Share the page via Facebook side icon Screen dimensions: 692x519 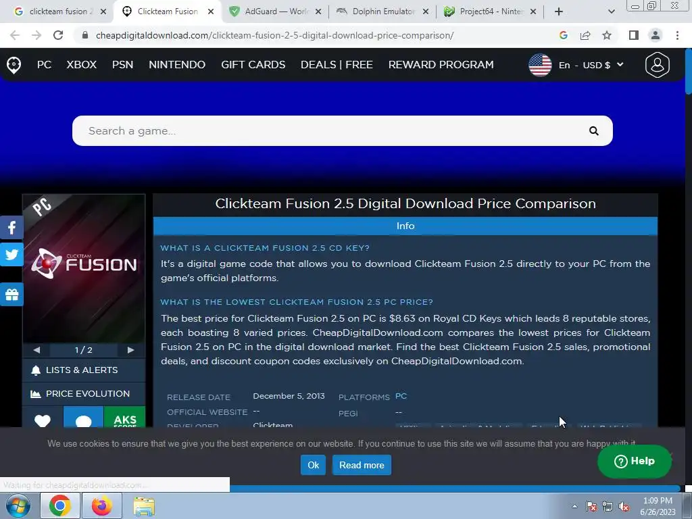11,228
